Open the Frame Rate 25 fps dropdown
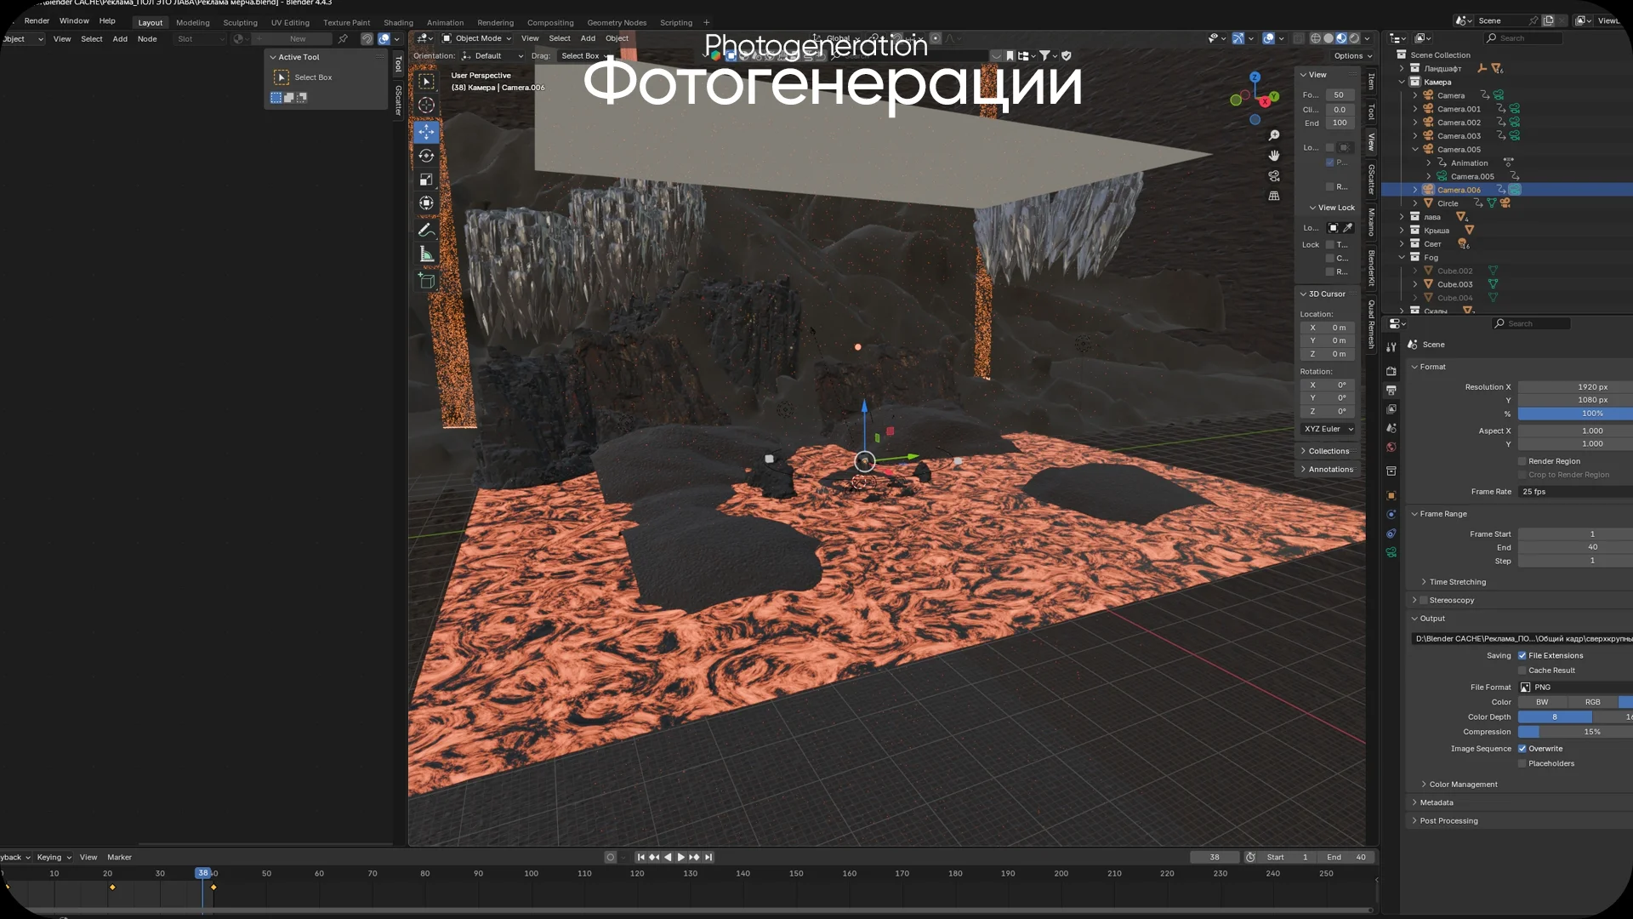This screenshot has height=919, width=1633. pos(1575,492)
